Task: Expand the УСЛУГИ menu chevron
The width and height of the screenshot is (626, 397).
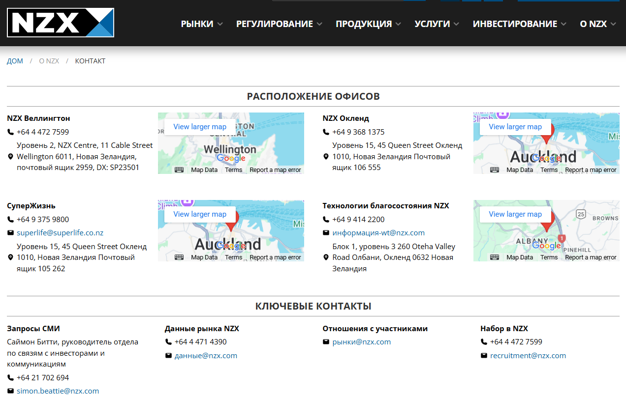Action: [456, 24]
